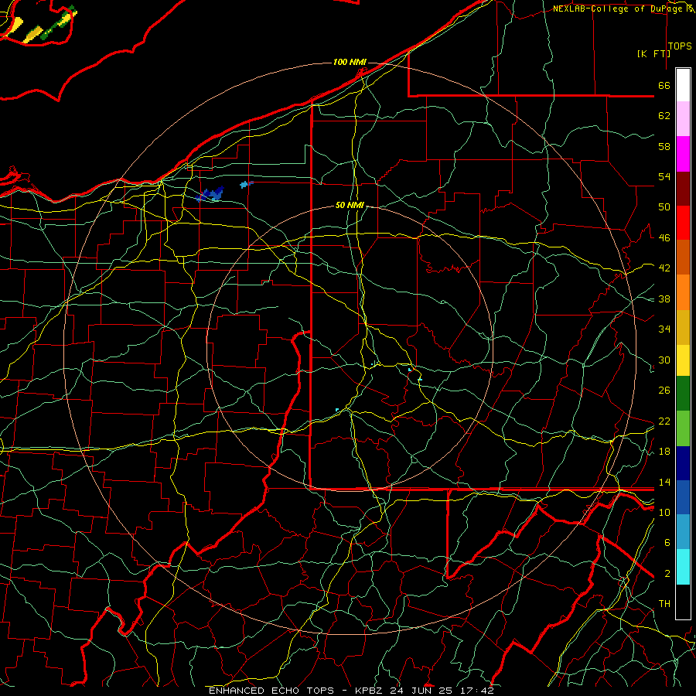The height and width of the screenshot is (696, 696).
Task: Click the gold legend swatch
Action: [683, 327]
